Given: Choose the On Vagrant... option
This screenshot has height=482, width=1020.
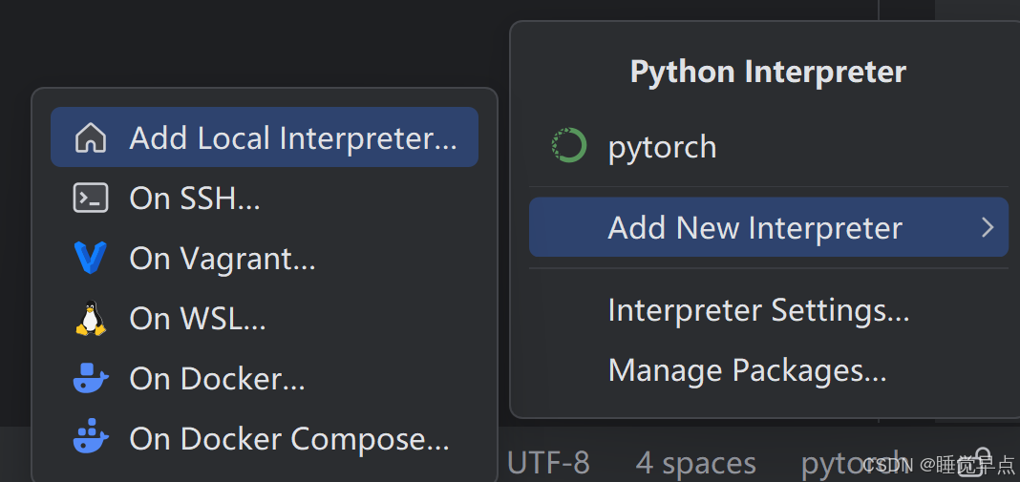Looking at the screenshot, I should tap(223, 258).
